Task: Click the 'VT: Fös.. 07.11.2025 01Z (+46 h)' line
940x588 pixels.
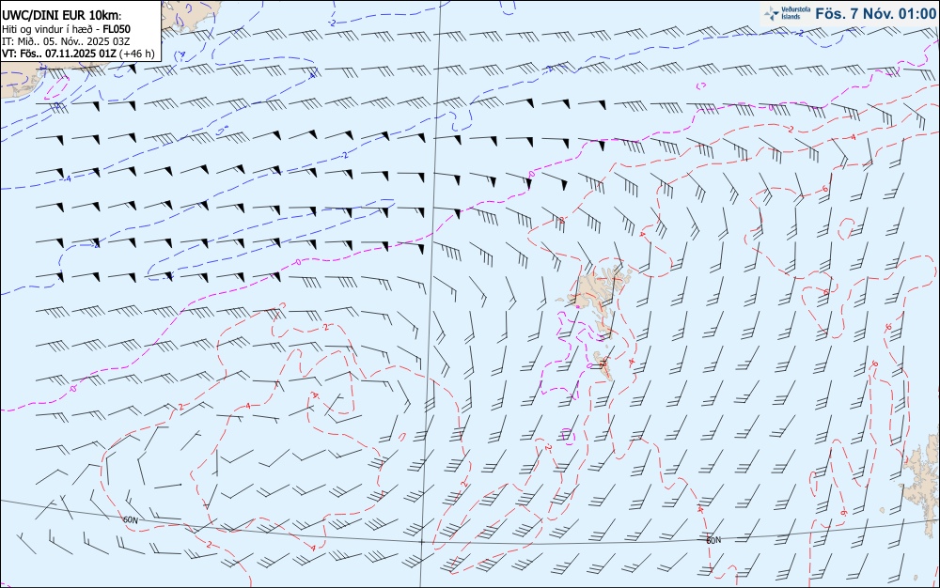Action: 78,54
